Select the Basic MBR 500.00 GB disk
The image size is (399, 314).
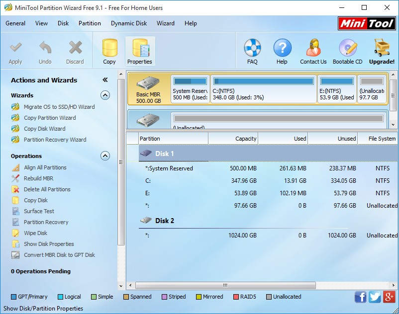[x=149, y=89]
